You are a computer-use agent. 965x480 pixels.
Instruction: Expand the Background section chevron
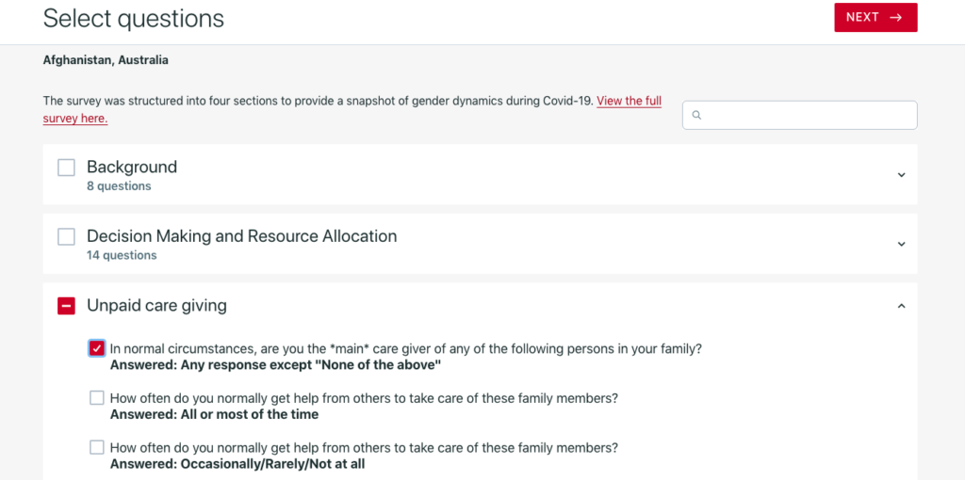901,175
